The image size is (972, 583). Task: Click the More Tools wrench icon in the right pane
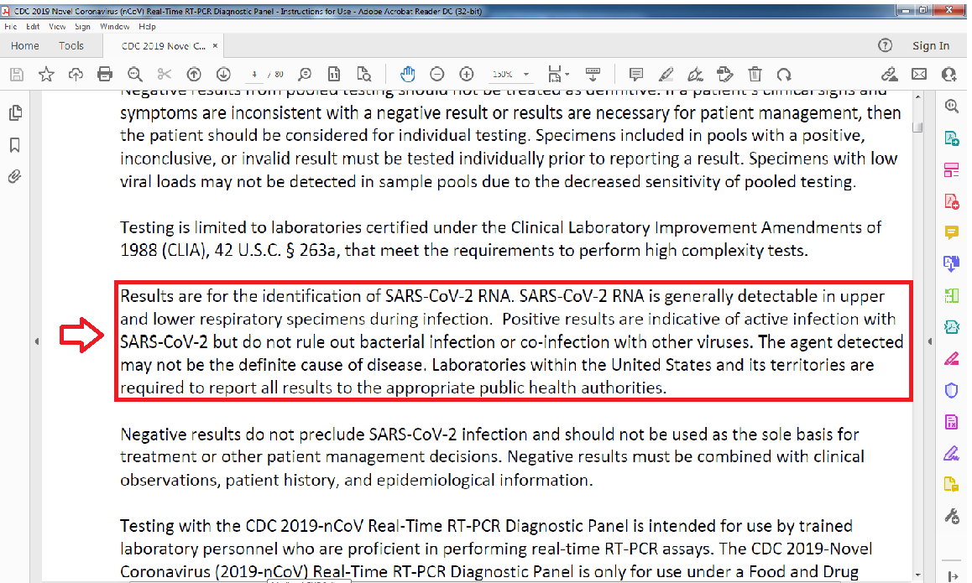(x=952, y=515)
